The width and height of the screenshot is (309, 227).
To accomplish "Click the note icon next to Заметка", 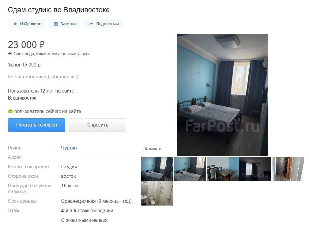I will coord(56,23).
